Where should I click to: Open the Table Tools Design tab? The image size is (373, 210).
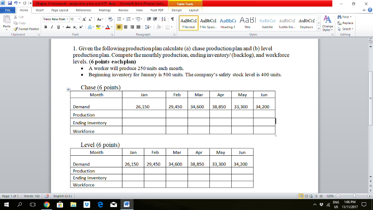176,10
